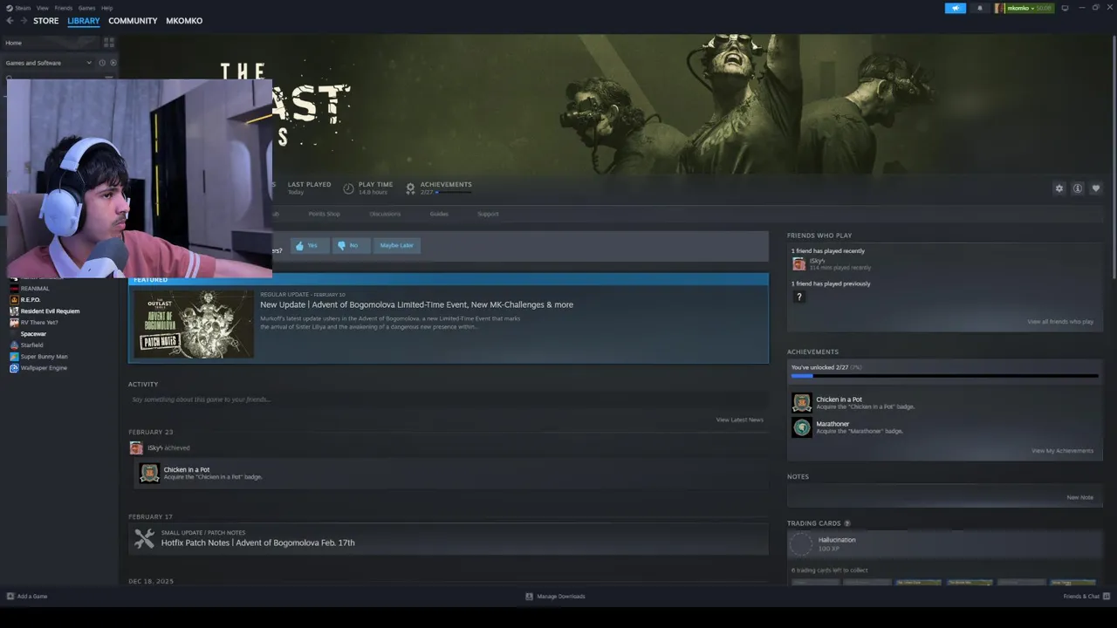Image resolution: width=1117 pixels, height=628 pixels.
Task: Click the unknown friend question mark icon
Action: 798,297
